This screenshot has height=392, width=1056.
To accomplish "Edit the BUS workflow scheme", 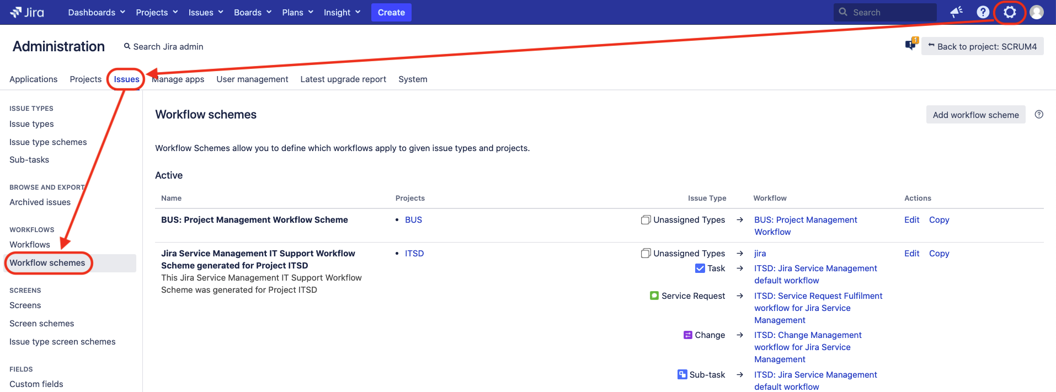I will coord(911,220).
